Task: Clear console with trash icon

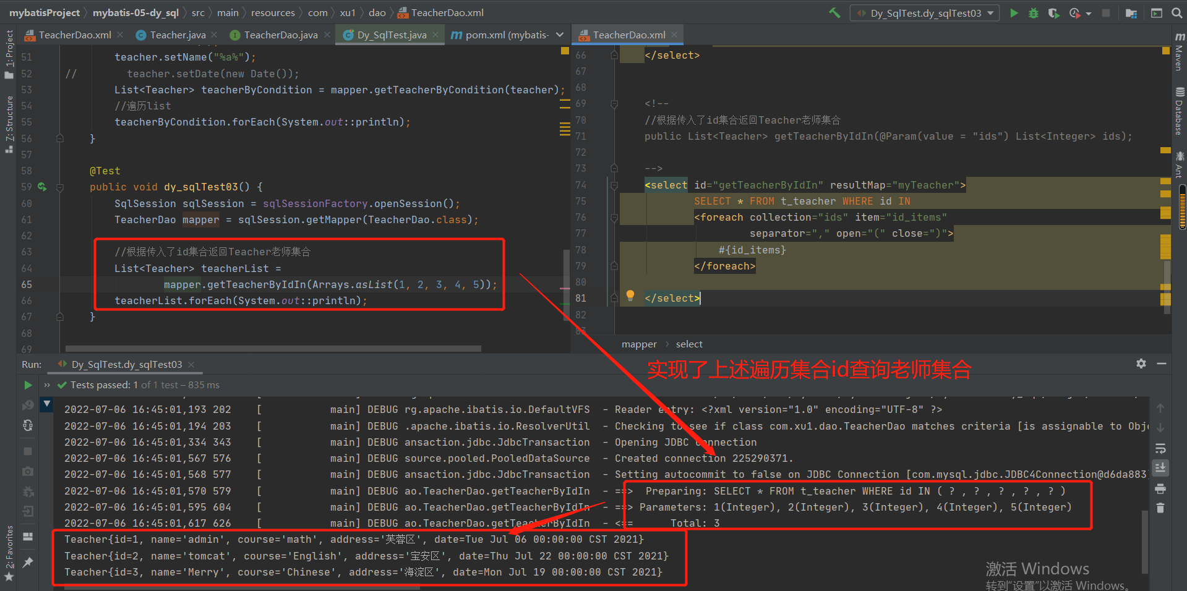Action: click(x=1160, y=508)
